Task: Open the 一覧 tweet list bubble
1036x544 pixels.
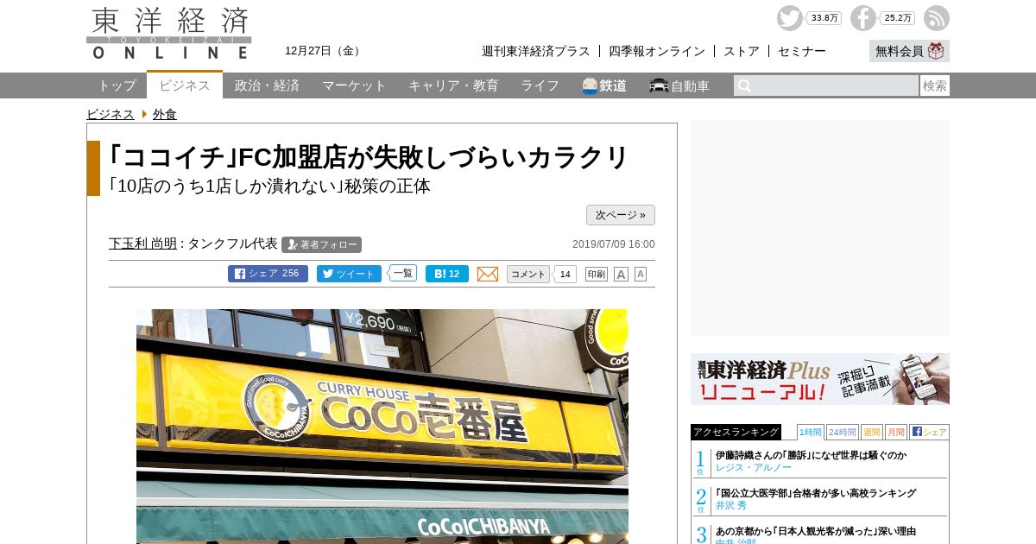Action: click(x=402, y=273)
